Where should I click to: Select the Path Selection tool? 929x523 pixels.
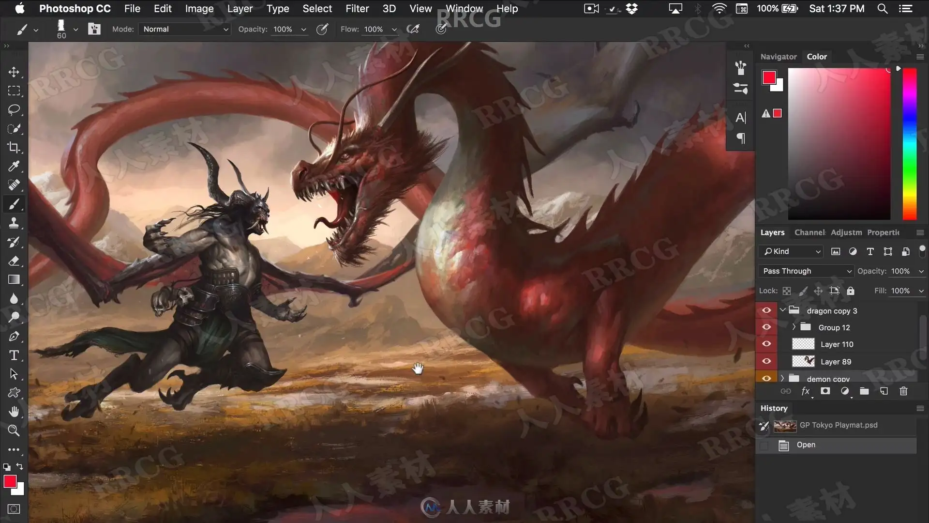[14, 374]
